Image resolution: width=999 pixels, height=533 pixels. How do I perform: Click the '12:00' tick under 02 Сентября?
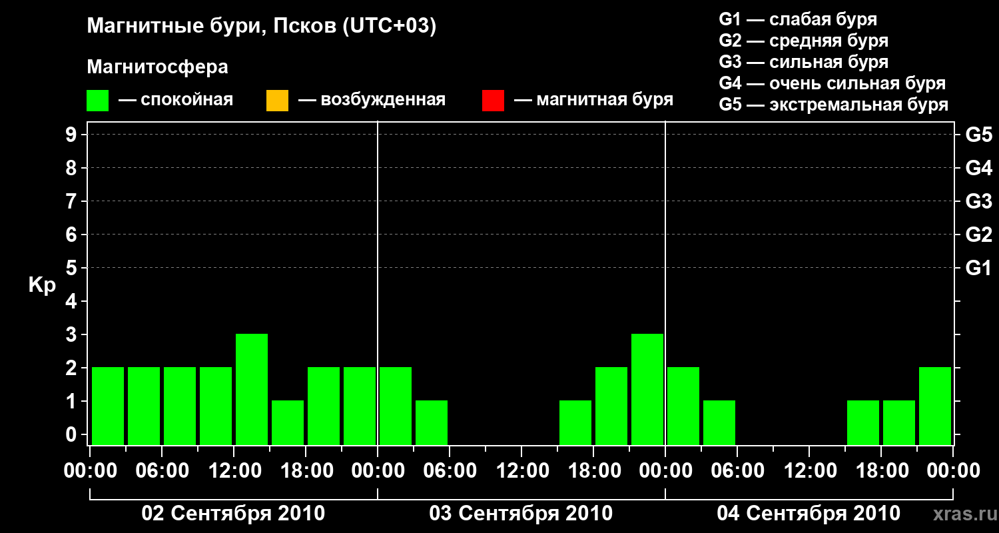click(x=234, y=471)
